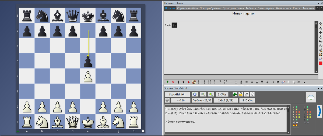Open the Живая книга tab
This screenshot has height=136, width=323.
[x=283, y=8]
